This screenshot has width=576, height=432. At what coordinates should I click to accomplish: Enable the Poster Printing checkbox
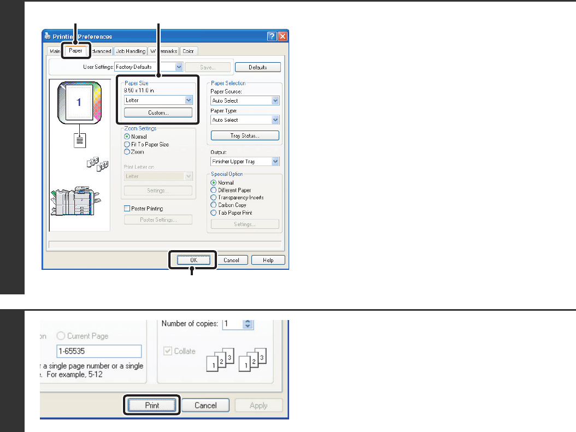click(x=127, y=209)
